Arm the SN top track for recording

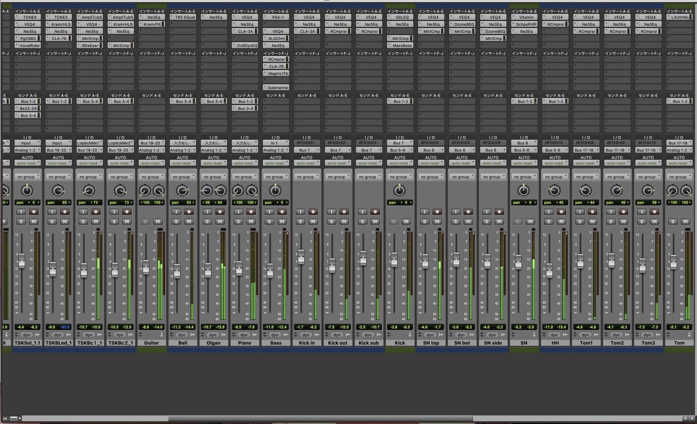pyautogui.click(x=437, y=211)
